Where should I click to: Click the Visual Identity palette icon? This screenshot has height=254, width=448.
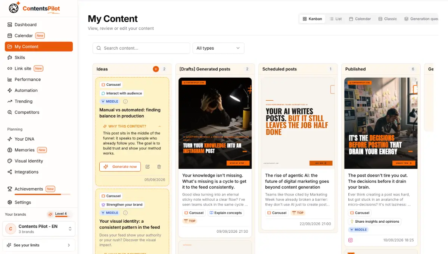[10, 161]
